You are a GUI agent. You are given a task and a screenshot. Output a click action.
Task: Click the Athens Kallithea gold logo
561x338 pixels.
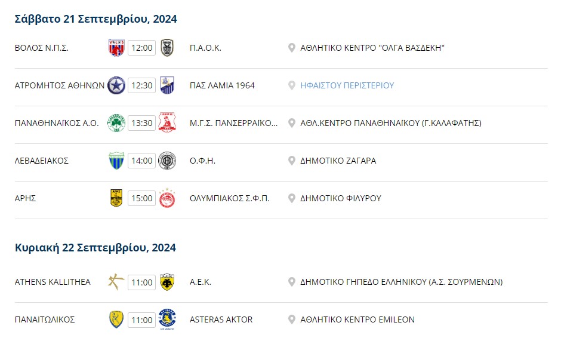(116, 281)
